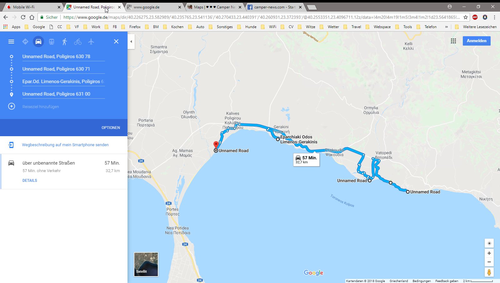Open Work bookmark folder
This screenshot has width=500, height=283.
click(x=92, y=27)
